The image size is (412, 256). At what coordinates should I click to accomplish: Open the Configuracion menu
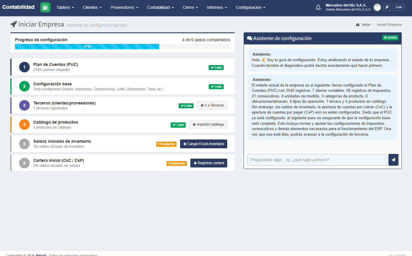(x=250, y=7)
